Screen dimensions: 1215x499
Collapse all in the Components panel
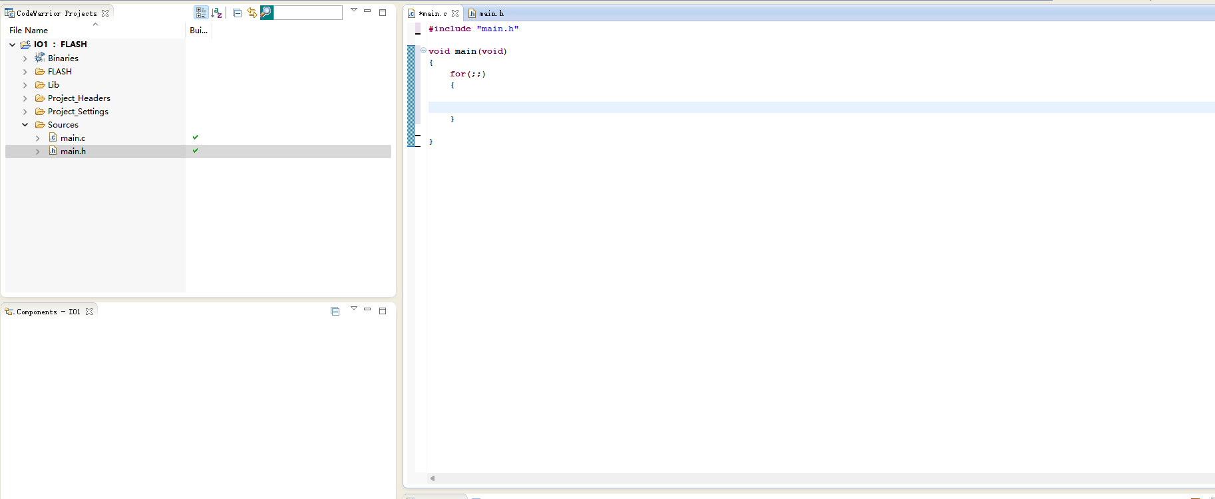tap(335, 311)
